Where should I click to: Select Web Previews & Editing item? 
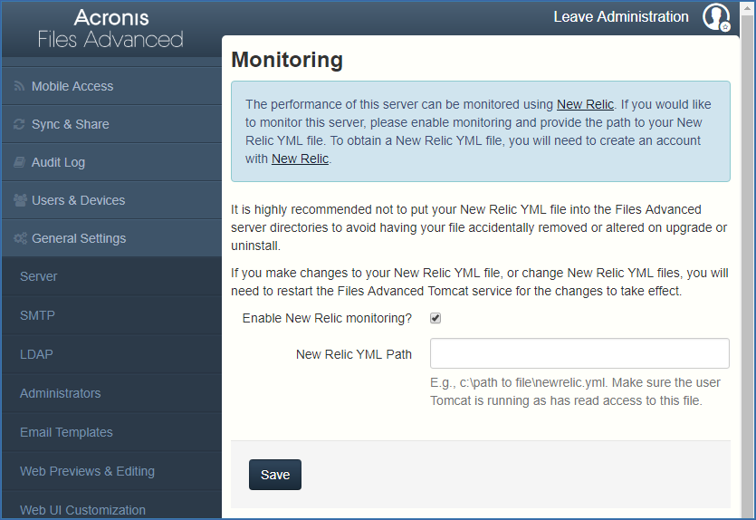coord(112,471)
